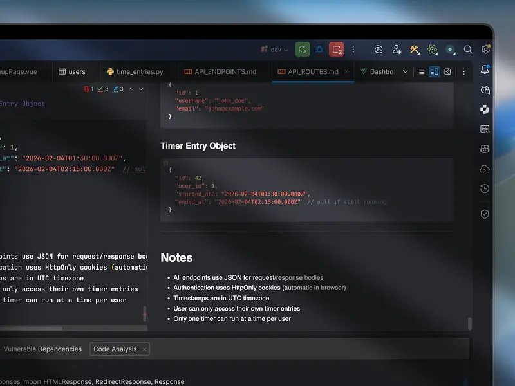Screen dimensions: 515x386
Task: Open the history clock tool window
Action: (485, 189)
